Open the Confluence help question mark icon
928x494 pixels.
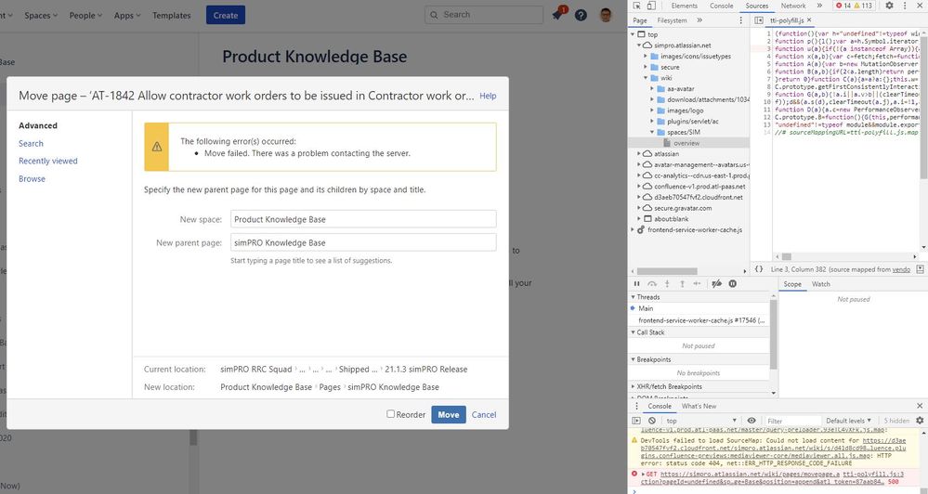click(x=582, y=16)
